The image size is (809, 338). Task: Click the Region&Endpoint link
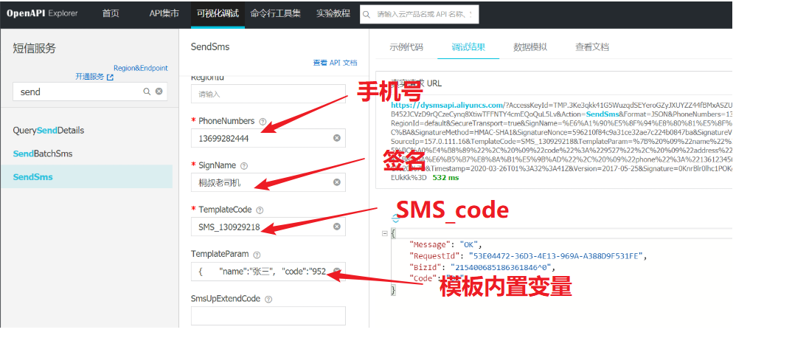140,68
